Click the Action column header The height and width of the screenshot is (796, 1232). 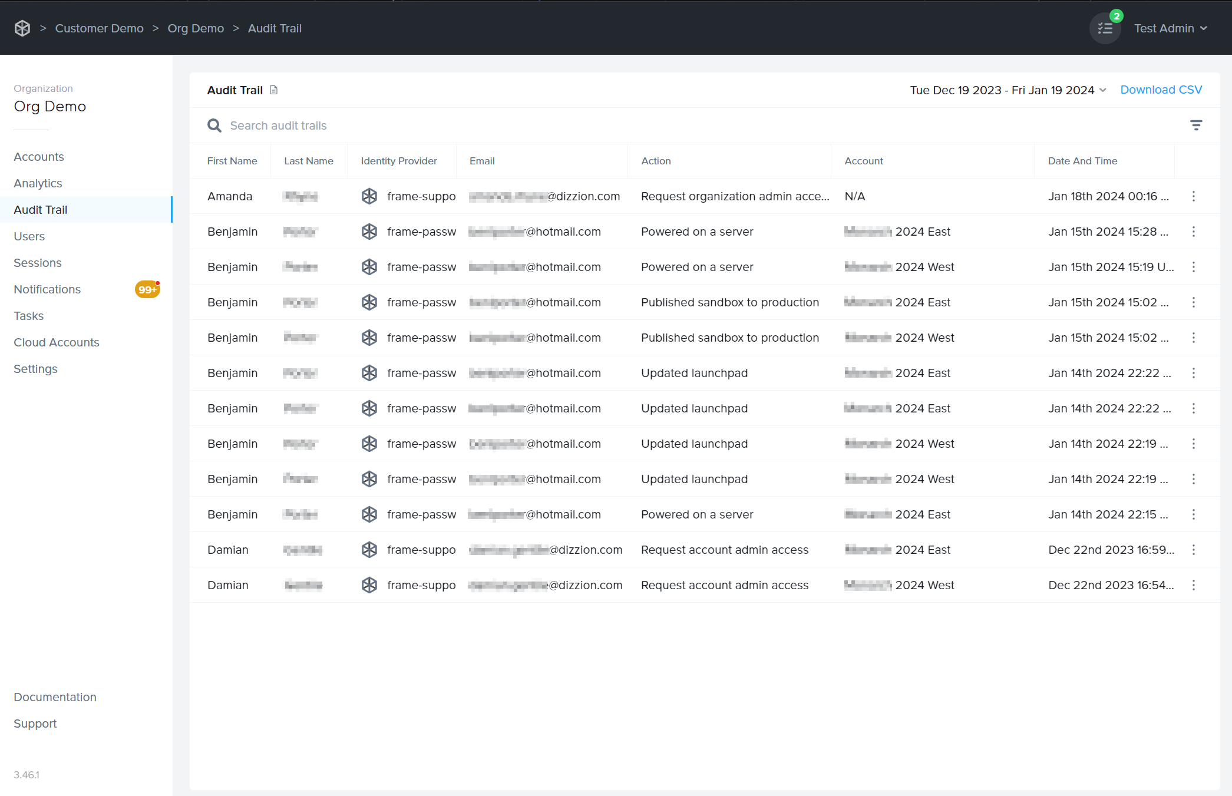[656, 161]
